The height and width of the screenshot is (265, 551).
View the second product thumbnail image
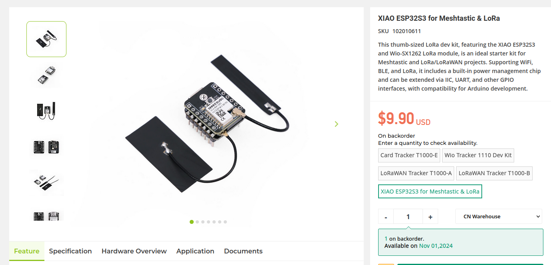46,75
